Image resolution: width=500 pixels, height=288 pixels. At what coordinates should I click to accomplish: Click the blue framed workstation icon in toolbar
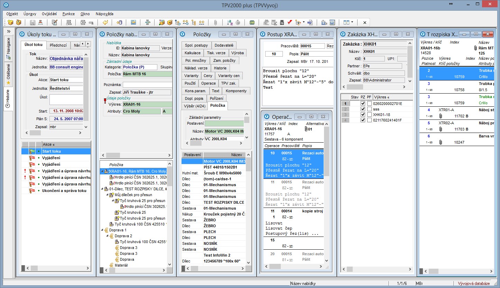tap(332, 22)
